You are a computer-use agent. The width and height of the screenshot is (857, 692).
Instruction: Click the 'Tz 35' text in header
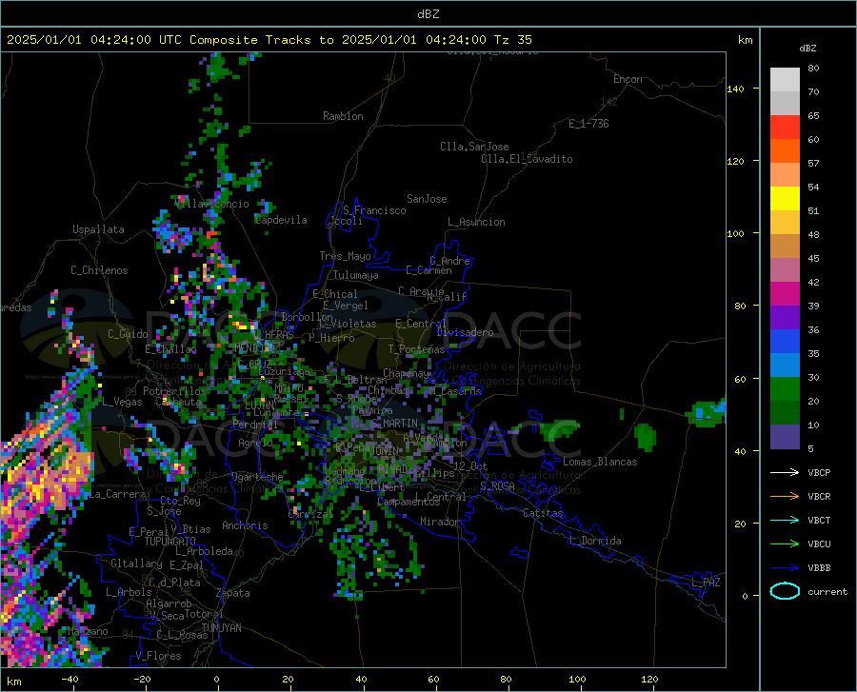pyautogui.click(x=512, y=40)
